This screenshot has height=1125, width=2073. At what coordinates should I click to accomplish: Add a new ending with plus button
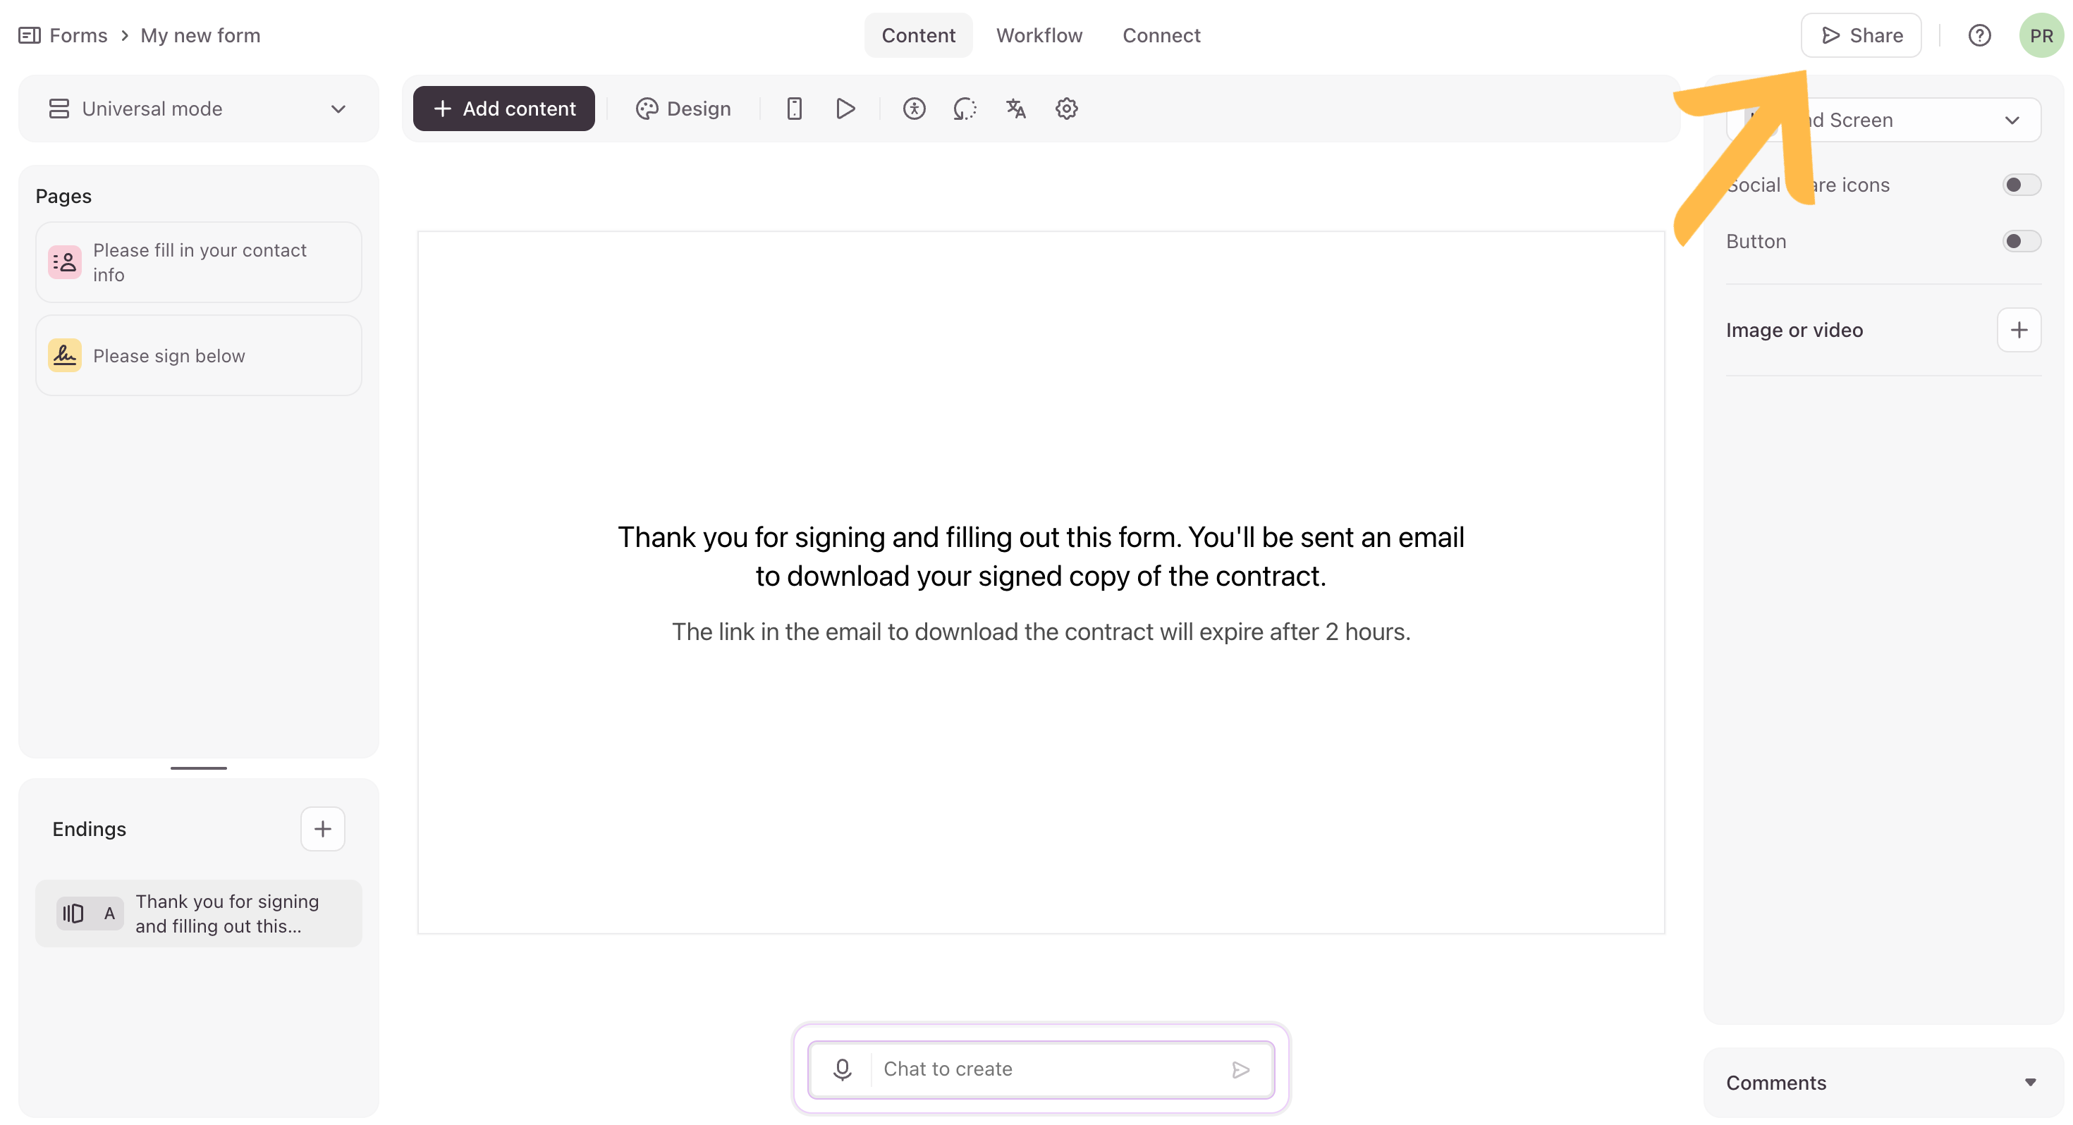[323, 829]
